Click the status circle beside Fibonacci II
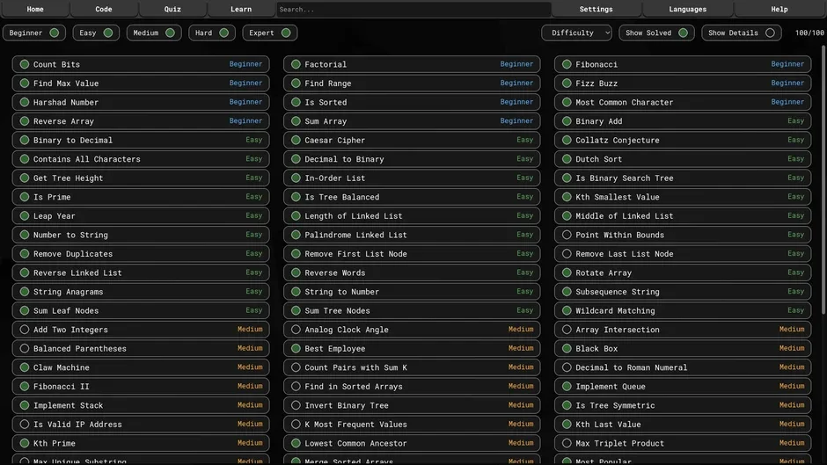827x465 pixels. (25, 387)
